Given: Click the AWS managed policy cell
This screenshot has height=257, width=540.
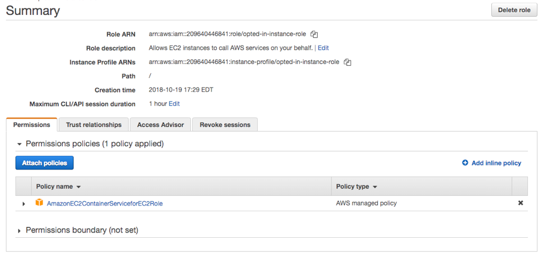Looking at the screenshot, I should click(366, 203).
